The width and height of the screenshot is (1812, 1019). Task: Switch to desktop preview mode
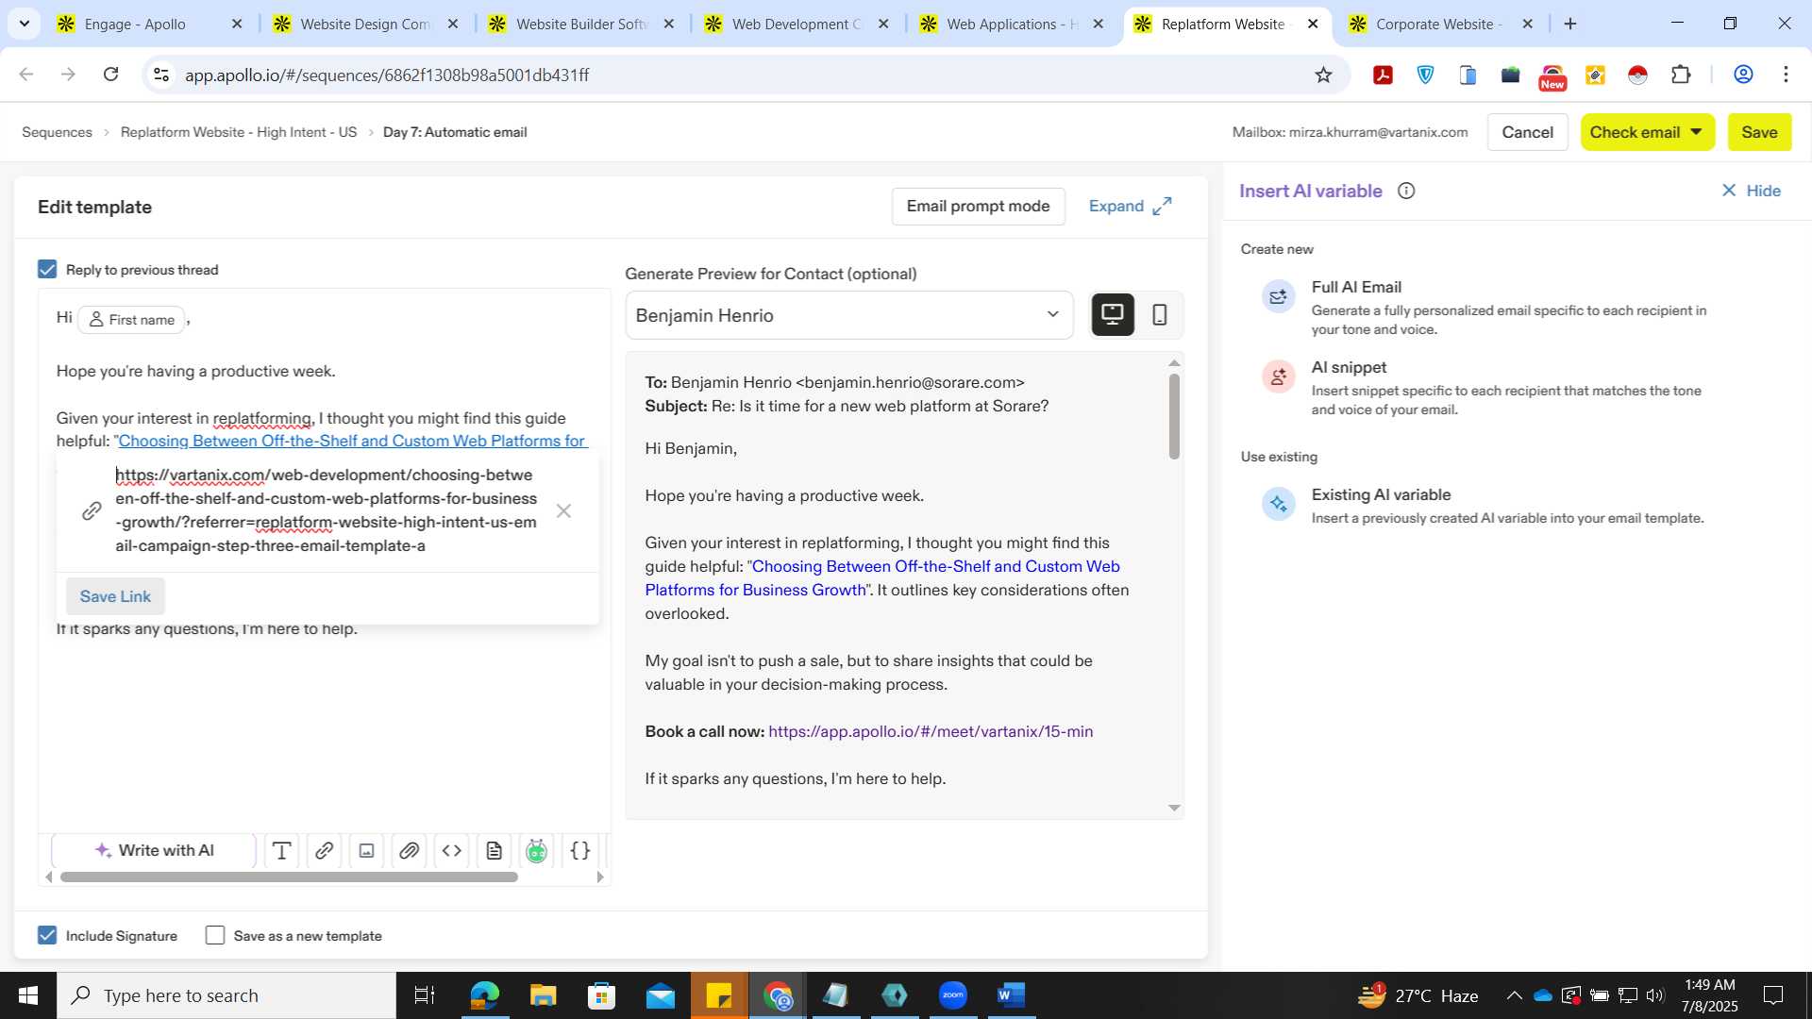[1113, 314]
